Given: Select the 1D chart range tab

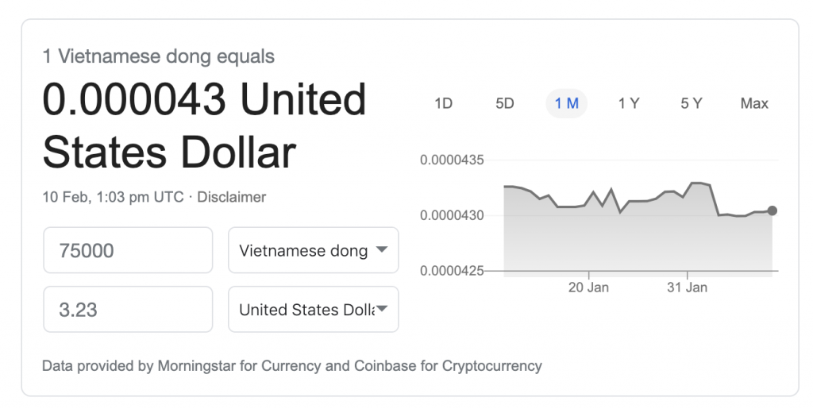Looking at the screenshot, I should 443,103.
